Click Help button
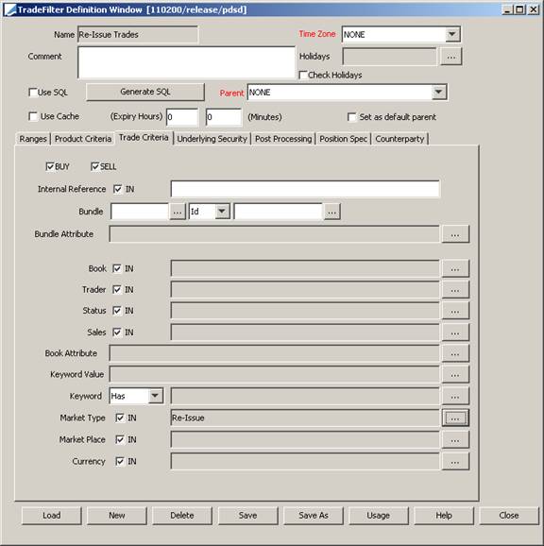This screenshot has width=544, height=546. (444, 516)
